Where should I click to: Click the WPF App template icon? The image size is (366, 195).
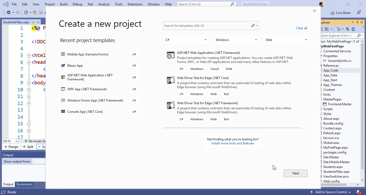click(x=63, y=89)
